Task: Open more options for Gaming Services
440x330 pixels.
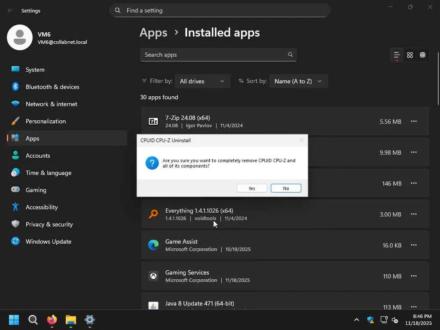Action: click(414, 276)
